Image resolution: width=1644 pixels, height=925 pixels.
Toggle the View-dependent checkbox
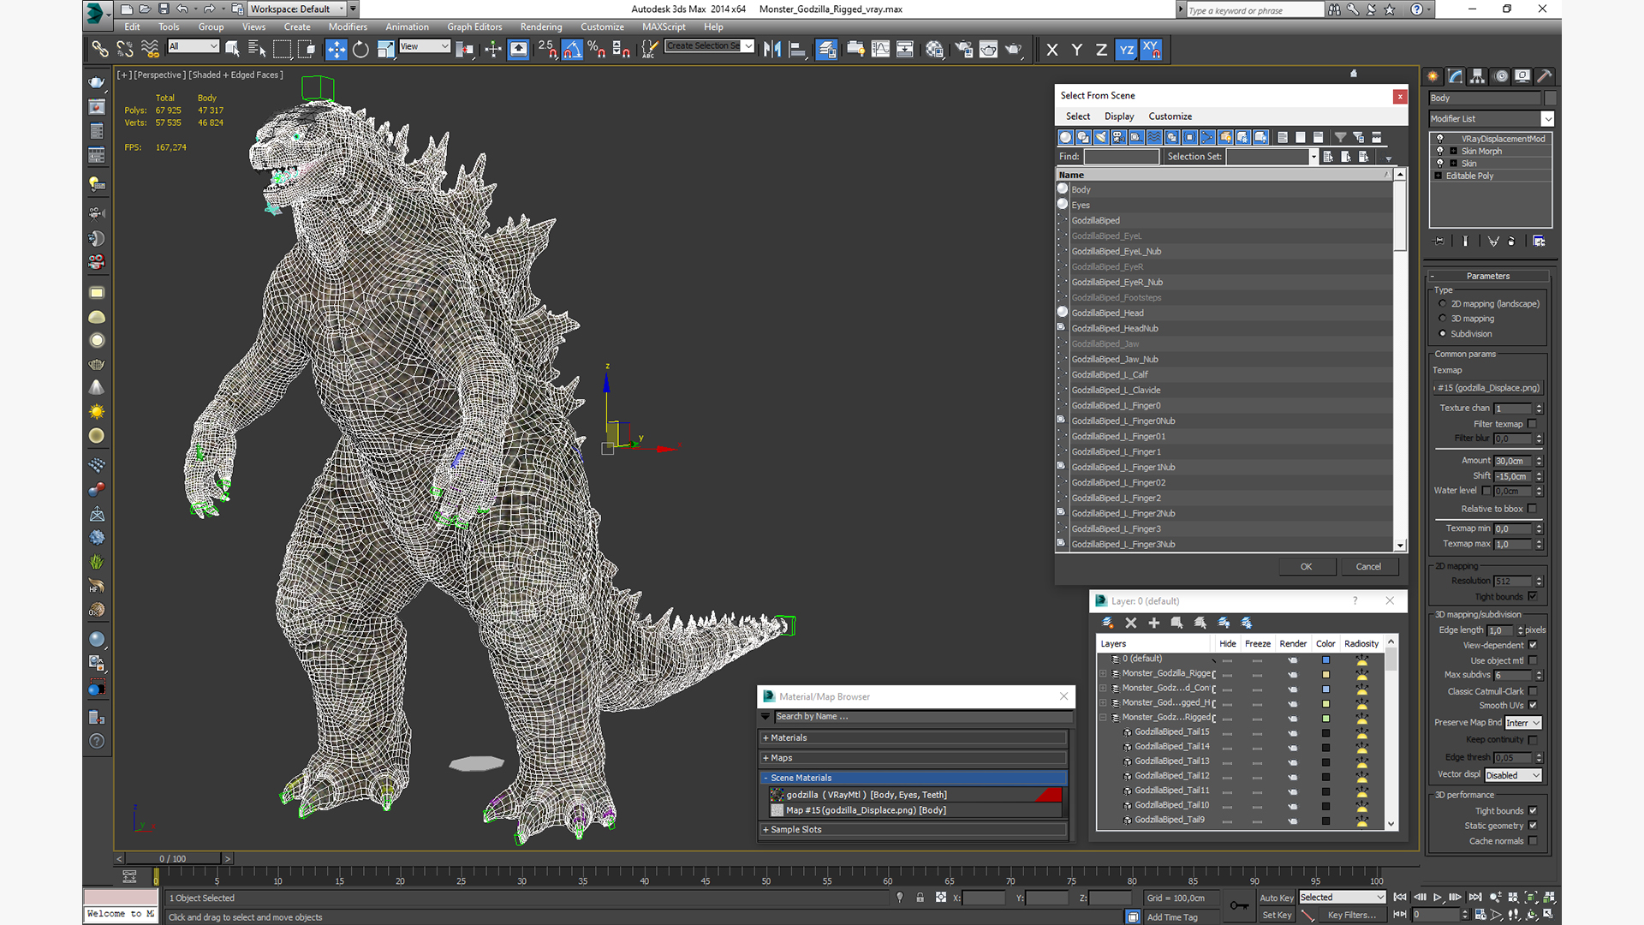point(1532,645)
